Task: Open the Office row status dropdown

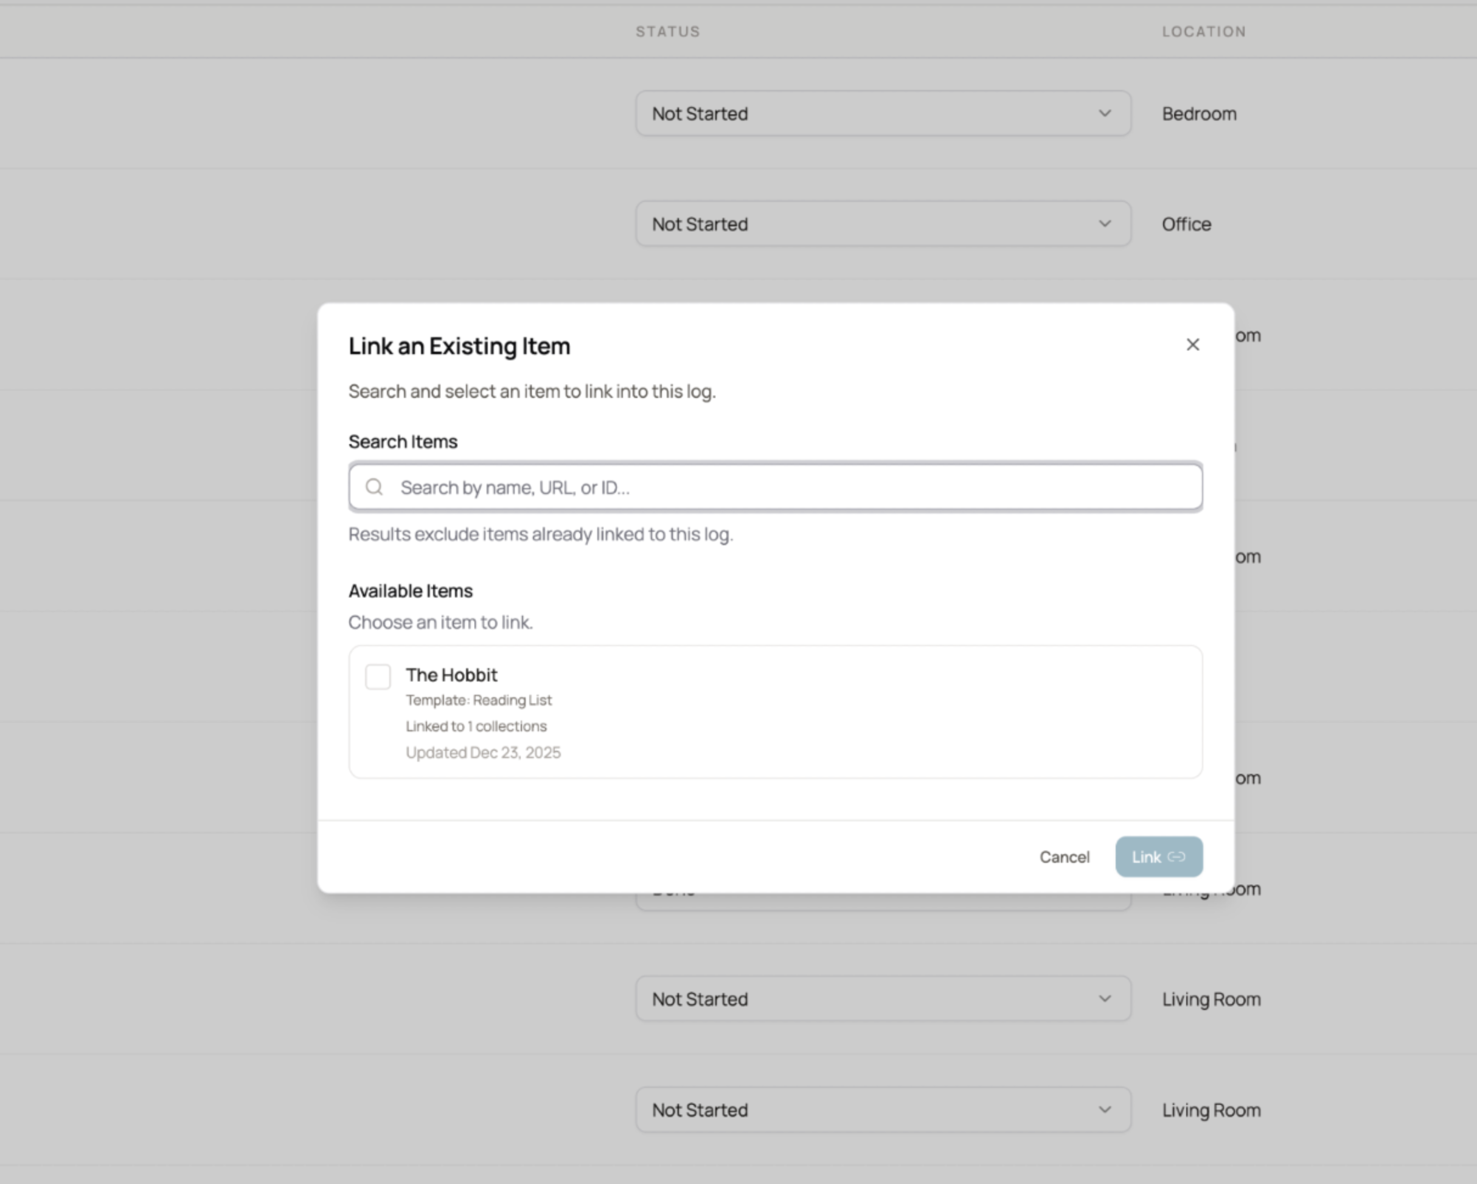Action: 882,223
